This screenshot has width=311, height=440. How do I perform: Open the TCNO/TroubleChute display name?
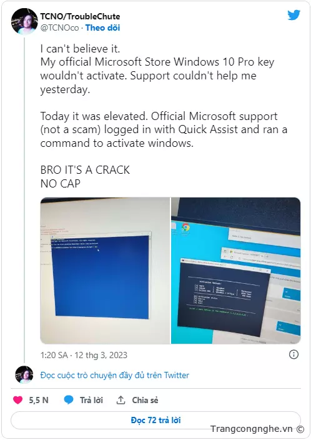80,16
